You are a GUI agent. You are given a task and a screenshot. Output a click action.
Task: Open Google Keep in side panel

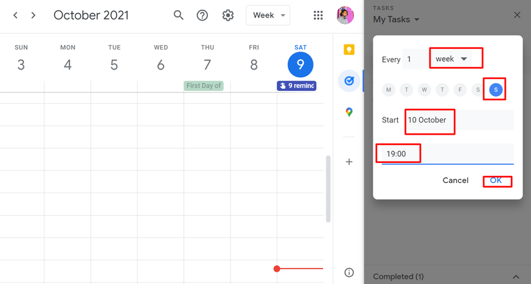(x=349, y=50)
